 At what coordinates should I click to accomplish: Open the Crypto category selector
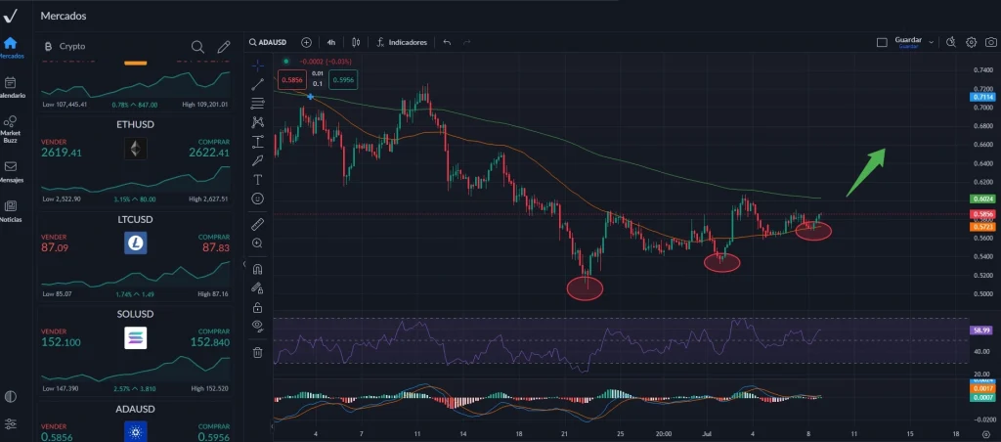[65, 47]
